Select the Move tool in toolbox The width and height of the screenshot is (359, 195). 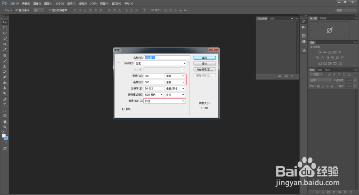pyautogui.click(x=5, y=22)
